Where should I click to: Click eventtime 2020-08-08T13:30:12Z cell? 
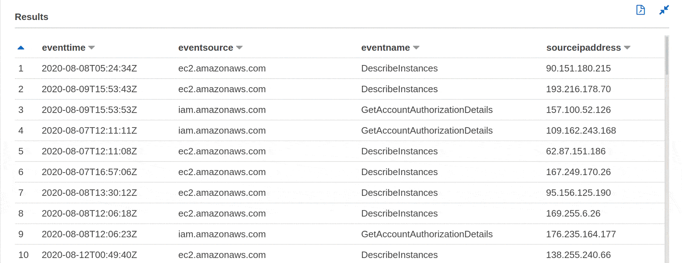[x=90, y=193]
